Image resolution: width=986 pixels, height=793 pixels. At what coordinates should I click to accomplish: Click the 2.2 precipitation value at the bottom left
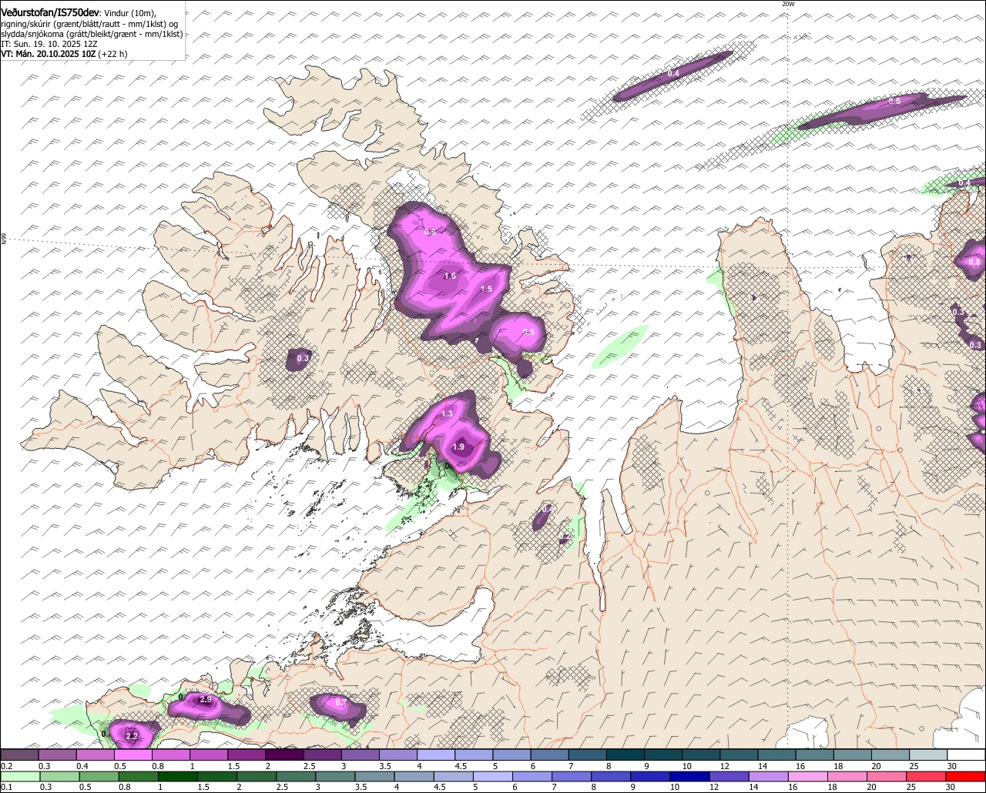click(x=132, y=736)
